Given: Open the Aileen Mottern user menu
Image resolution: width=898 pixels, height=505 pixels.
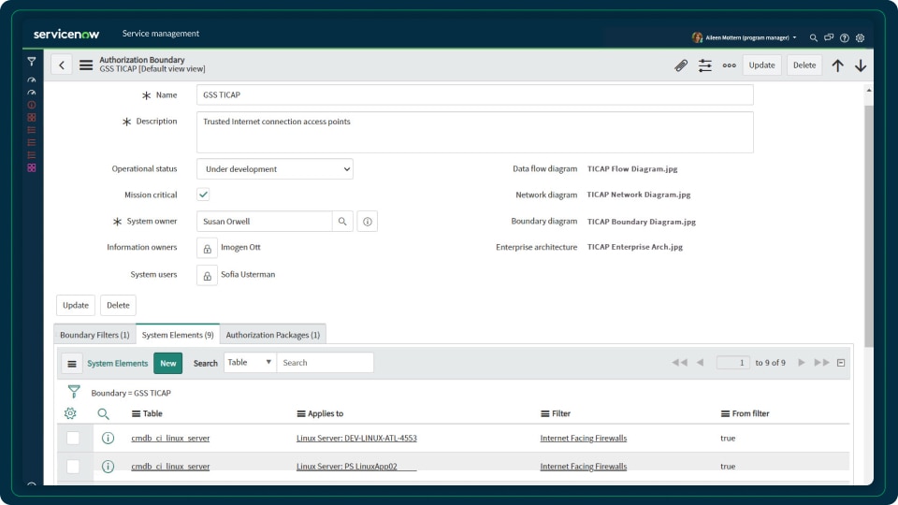Looking at the screenshot, I should point(745,37).
